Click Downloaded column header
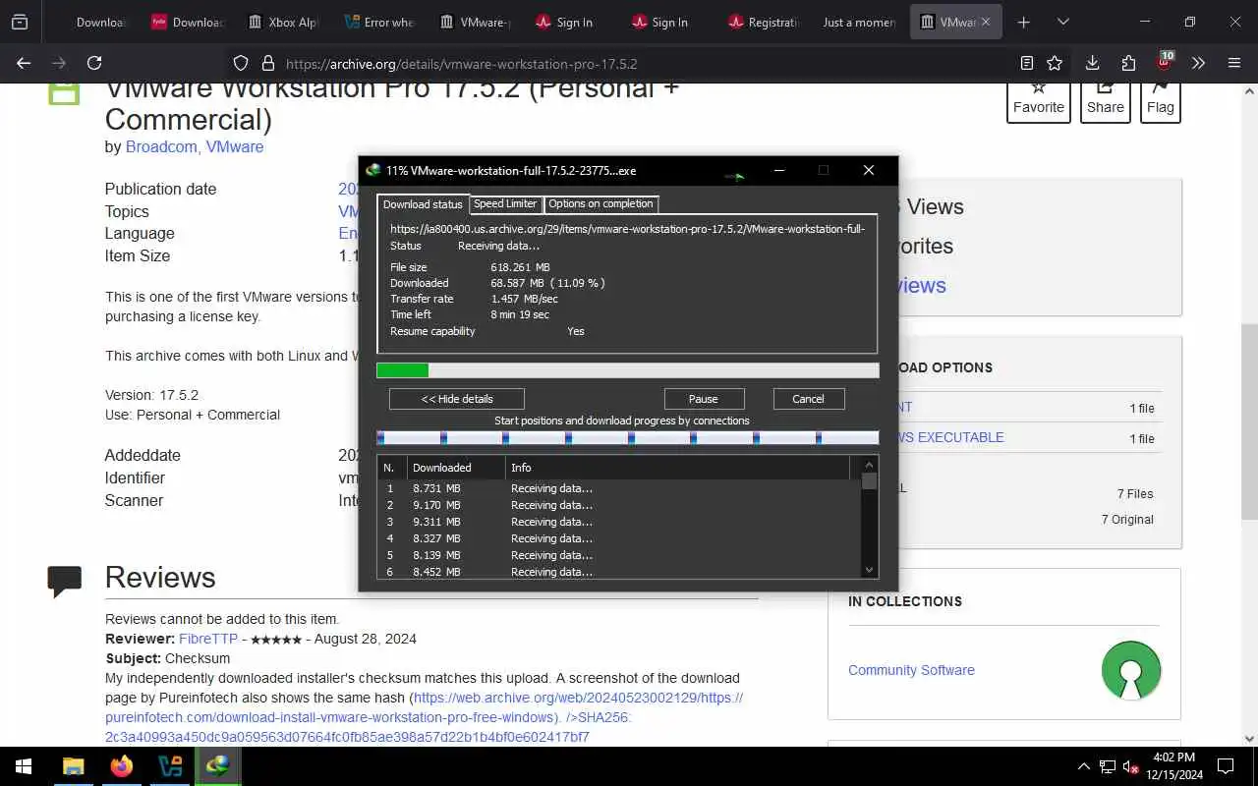This screenshot has height=786, width=1258. pyautogui.click(x=456, y=468)
